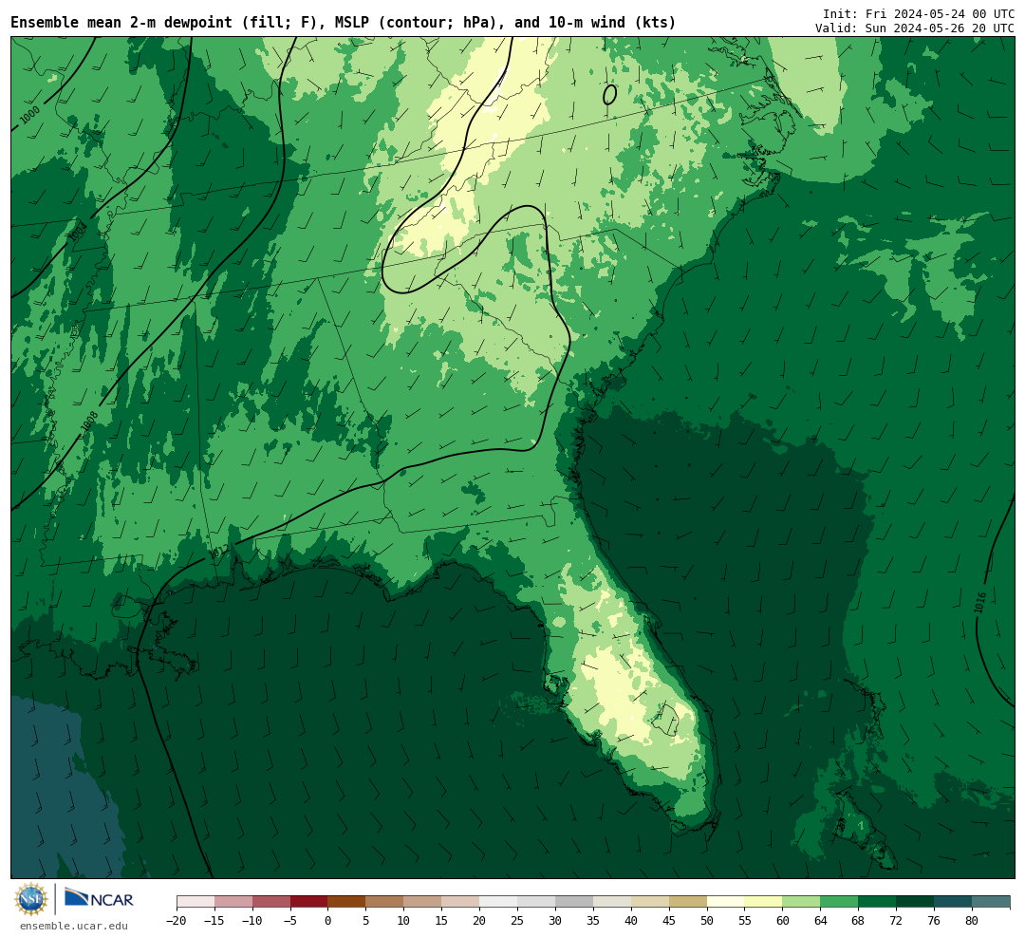Click the Valid: Sun 2024-05-26 20 UTC text
This screenshot has height=938, width=1025.
[915, 28]
